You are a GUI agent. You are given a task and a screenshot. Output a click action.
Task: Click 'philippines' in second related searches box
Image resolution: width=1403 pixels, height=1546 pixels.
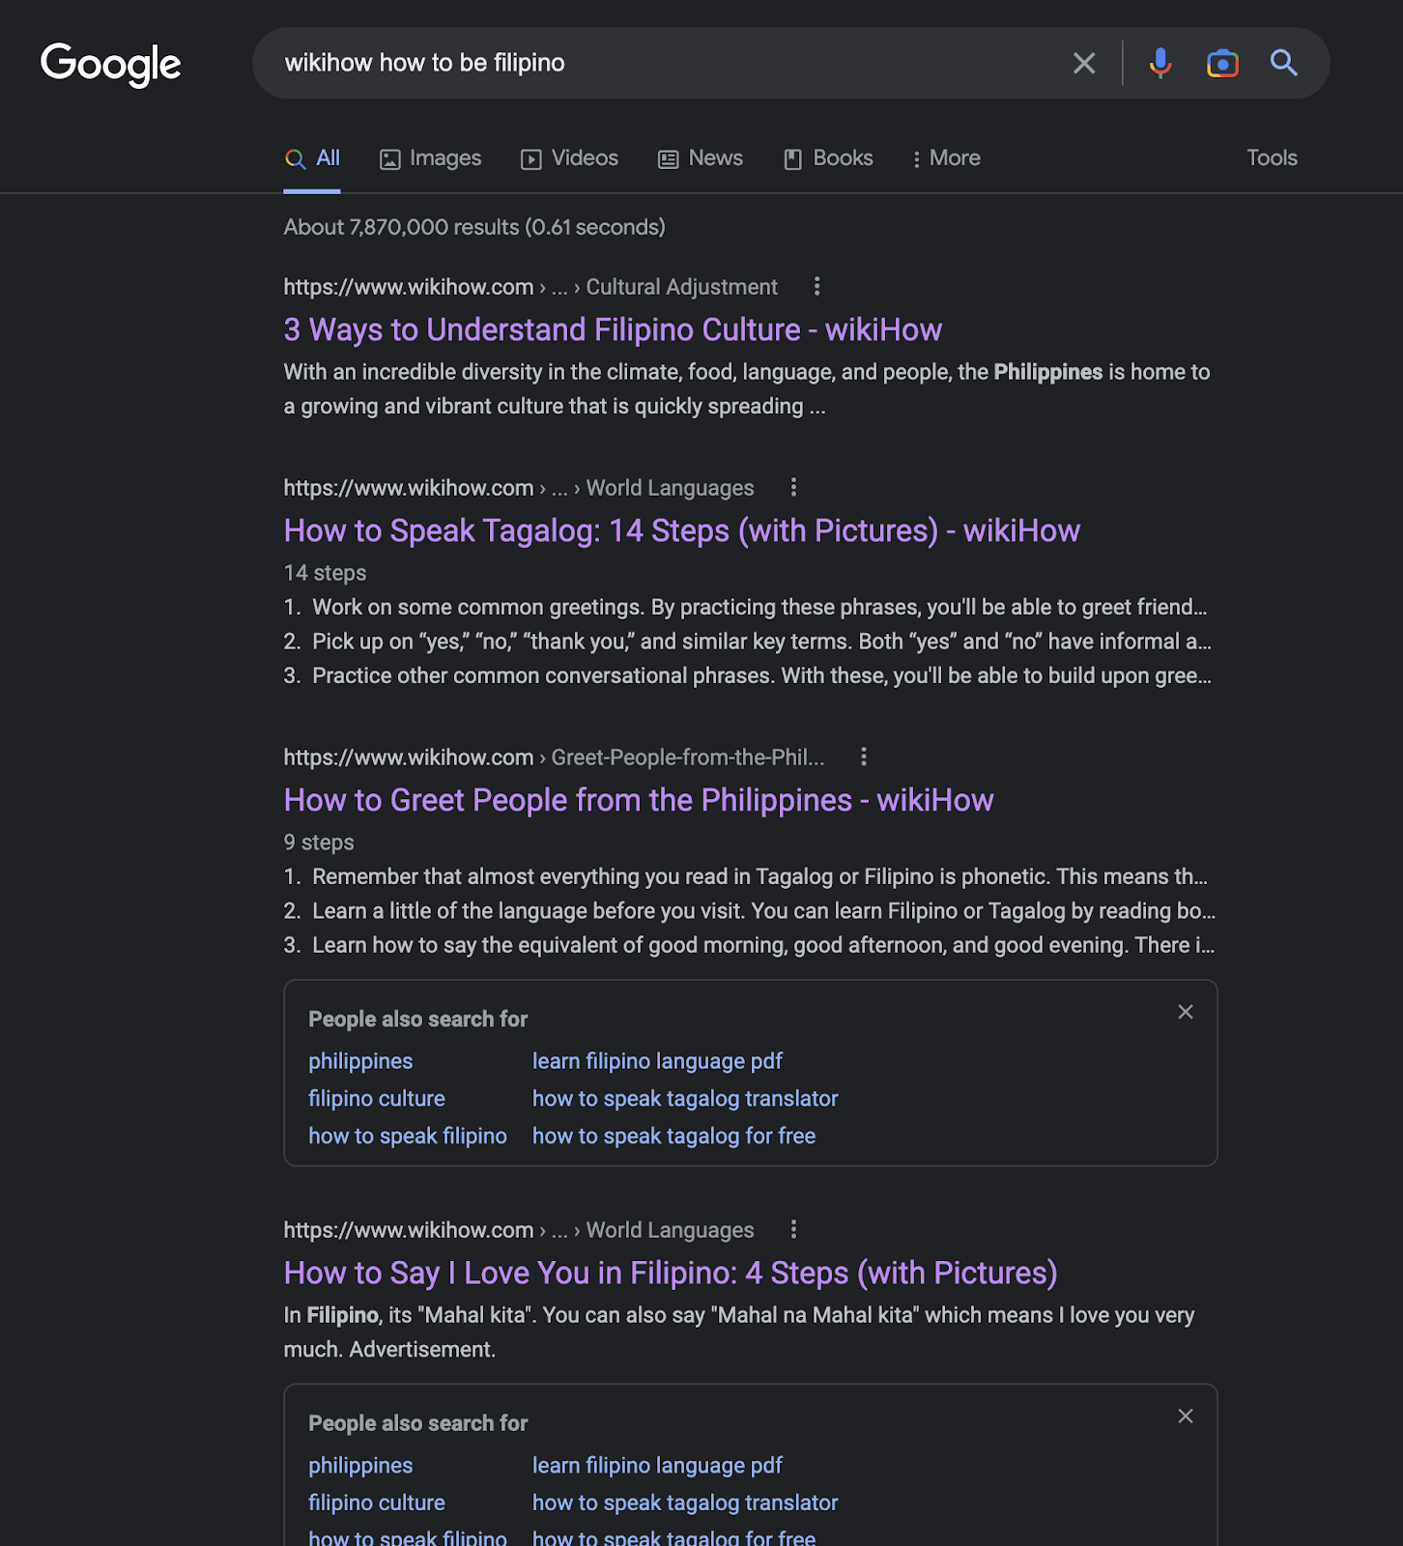point(360,1465)
